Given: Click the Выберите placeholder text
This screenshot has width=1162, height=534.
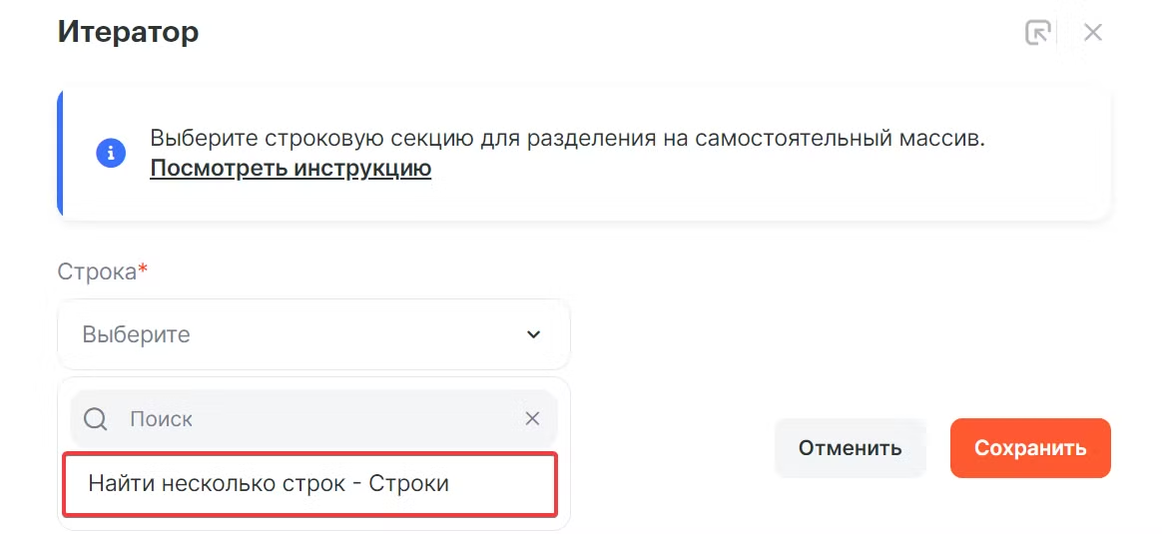Looking at the screenshot, I should (x=136, y=334).
